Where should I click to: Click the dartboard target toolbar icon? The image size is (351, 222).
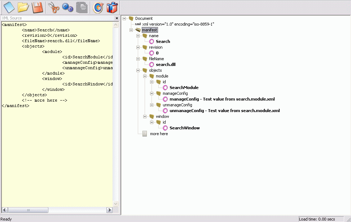[x=97, y=7]
